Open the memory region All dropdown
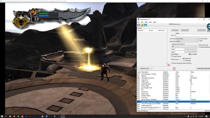 184,47
